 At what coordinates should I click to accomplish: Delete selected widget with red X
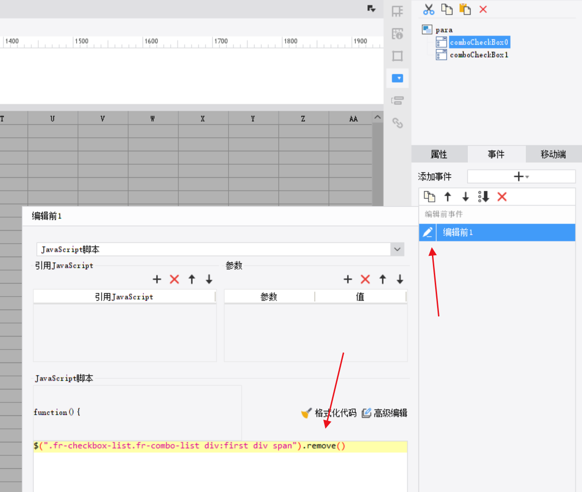[x=483, y=9]
